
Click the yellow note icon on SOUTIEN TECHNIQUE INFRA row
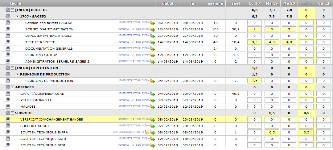pyautogui.click(x=147, y=133)
